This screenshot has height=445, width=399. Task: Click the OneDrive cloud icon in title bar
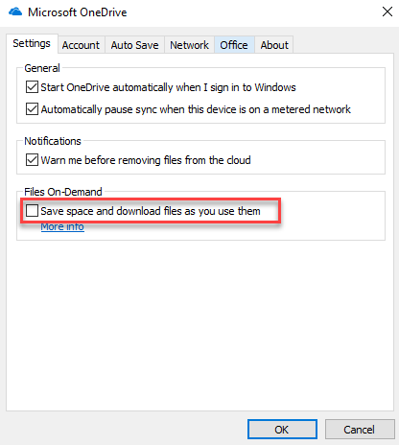click(15, 12)
